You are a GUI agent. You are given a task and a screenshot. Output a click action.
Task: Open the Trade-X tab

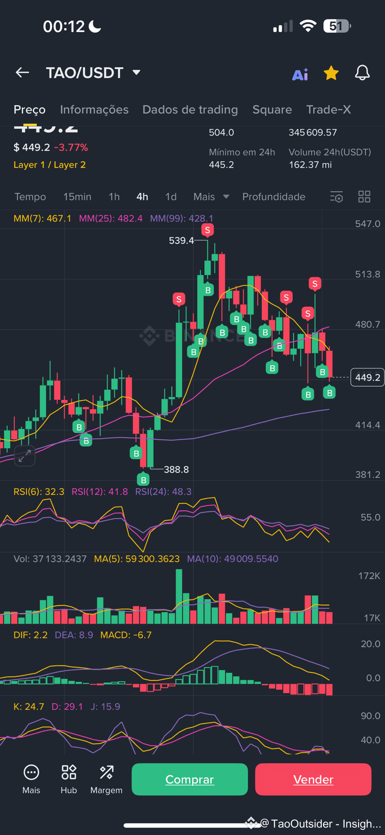pyautogui.click(x=328, y=110)
